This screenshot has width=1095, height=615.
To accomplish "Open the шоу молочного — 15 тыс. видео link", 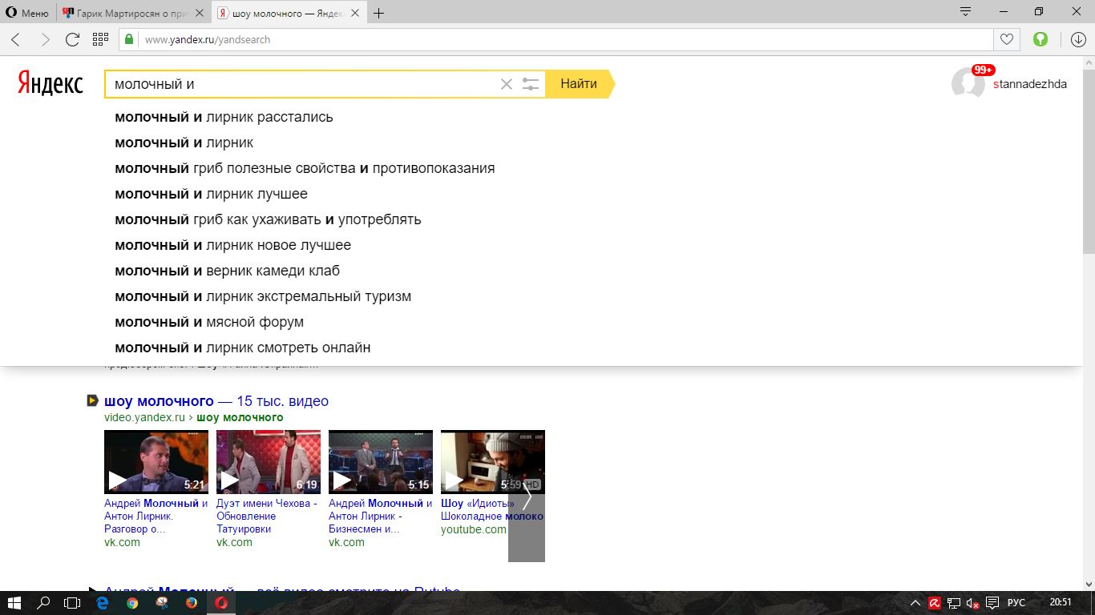I will 216,401.
